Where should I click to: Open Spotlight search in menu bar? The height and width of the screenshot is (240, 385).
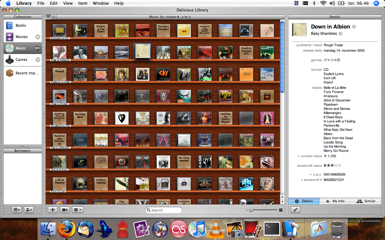[376, 3]
